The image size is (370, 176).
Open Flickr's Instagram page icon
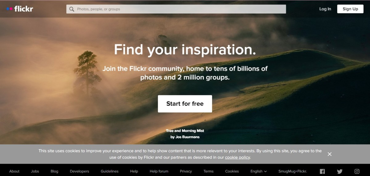coord(357,171)
